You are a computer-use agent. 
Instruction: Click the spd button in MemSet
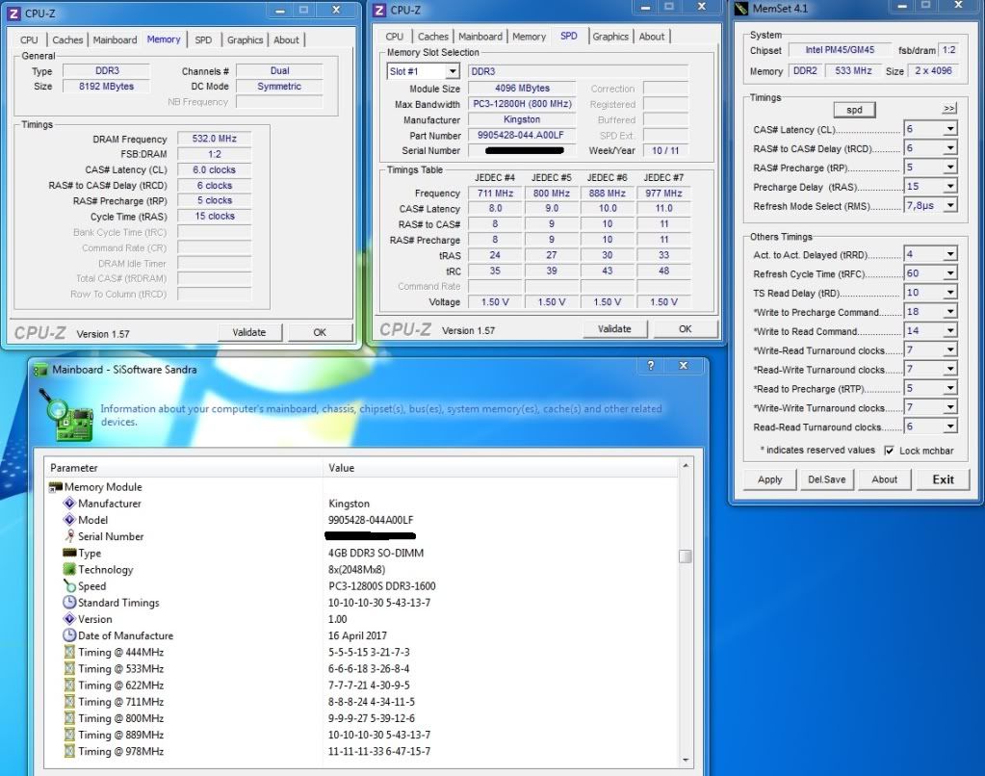click(x=854, y=110)
